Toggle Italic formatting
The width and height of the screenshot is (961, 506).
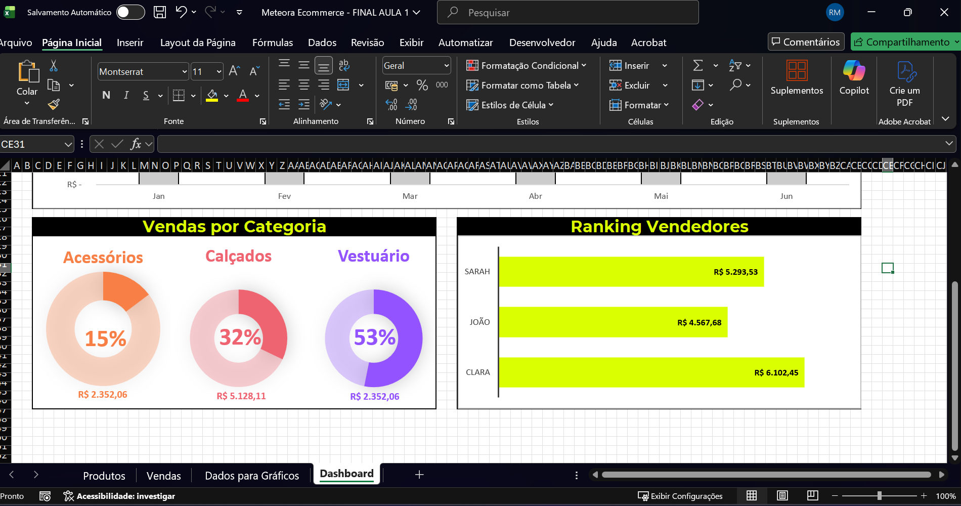[x=126, y=95]
